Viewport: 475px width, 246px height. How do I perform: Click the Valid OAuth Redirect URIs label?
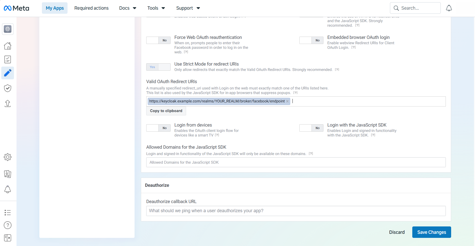[x=172, y=82]
